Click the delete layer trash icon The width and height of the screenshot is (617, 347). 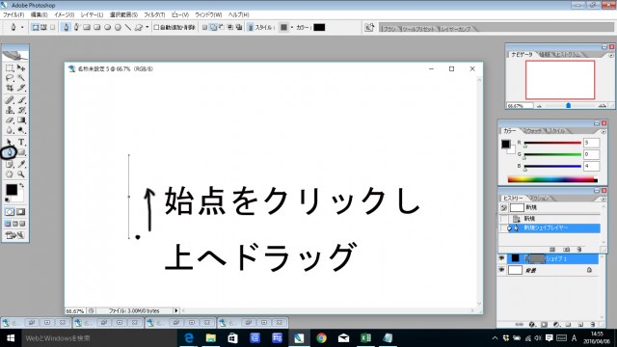[593, 325]
